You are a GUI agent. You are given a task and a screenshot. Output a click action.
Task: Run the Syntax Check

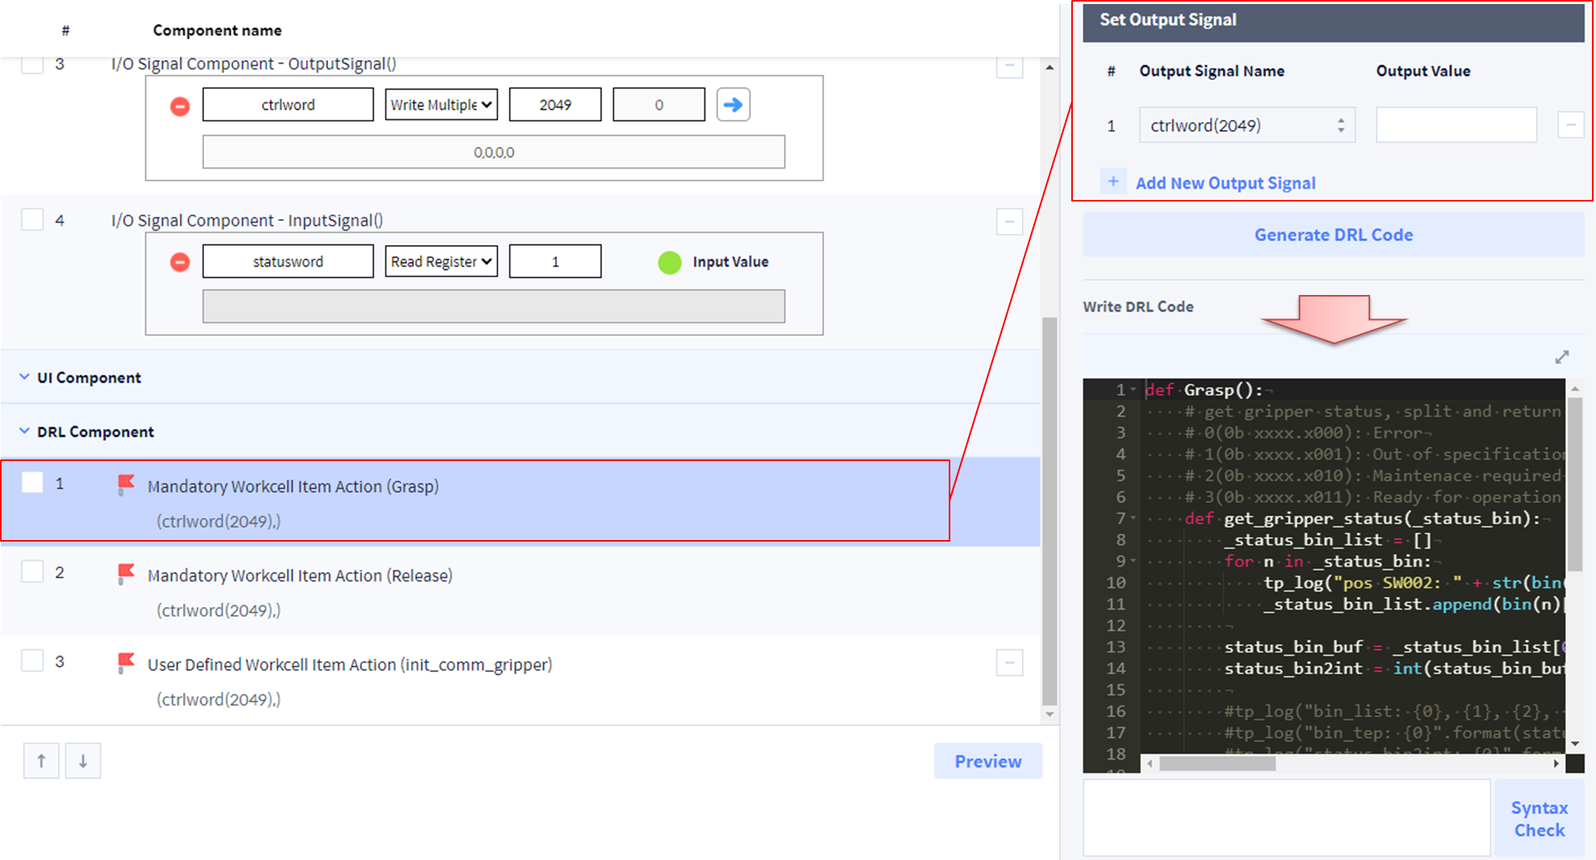coord(1539,818)
